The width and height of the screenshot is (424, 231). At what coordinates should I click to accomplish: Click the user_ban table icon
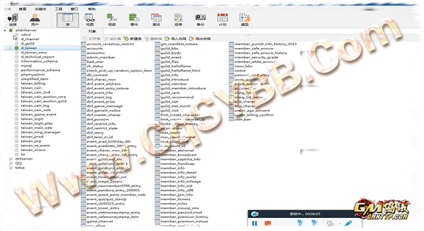tap(231, 119)
